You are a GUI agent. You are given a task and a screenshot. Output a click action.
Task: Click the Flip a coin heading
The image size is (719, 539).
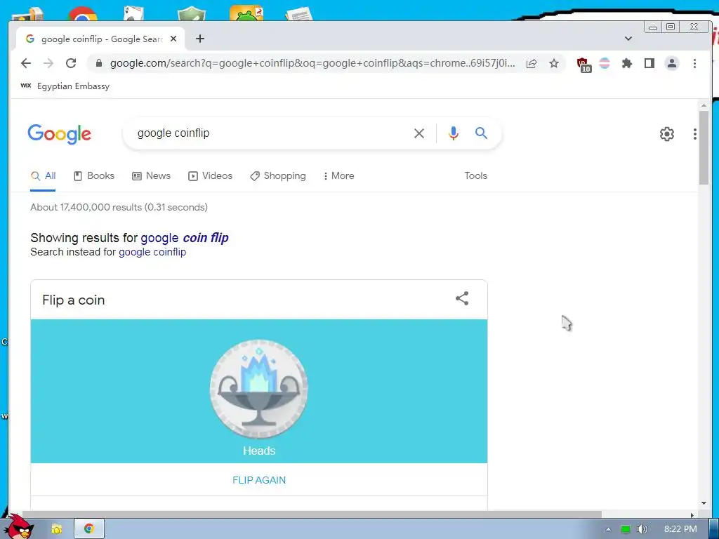pos(73,300)
